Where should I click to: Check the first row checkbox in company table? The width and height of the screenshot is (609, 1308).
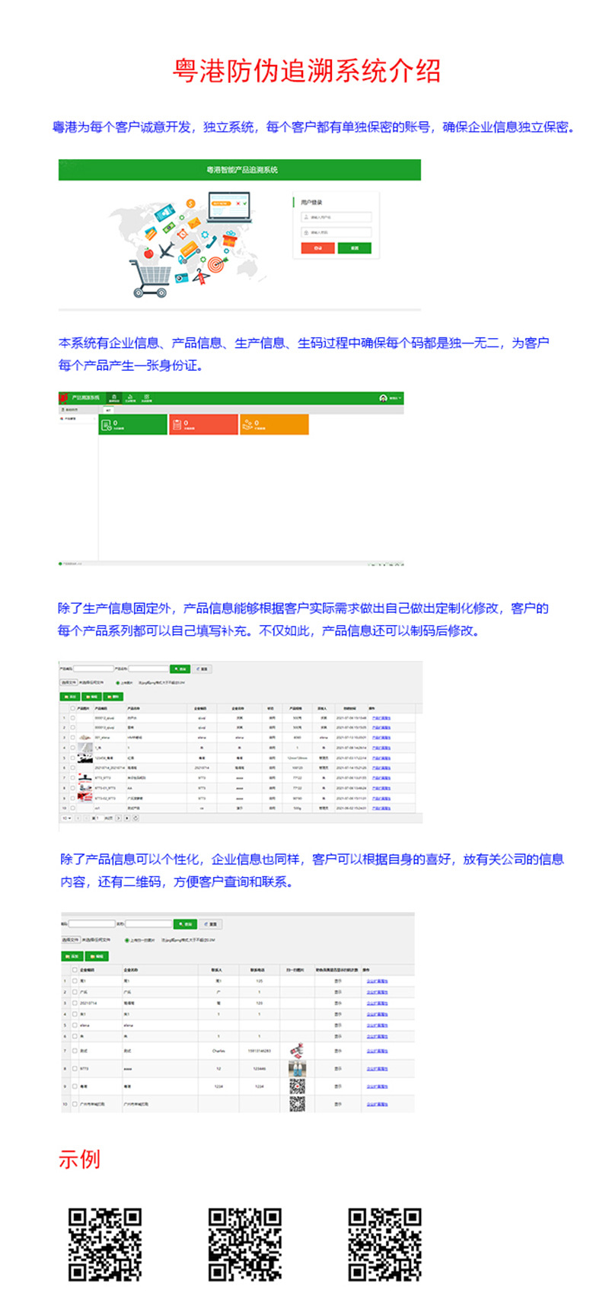(75, 981)
